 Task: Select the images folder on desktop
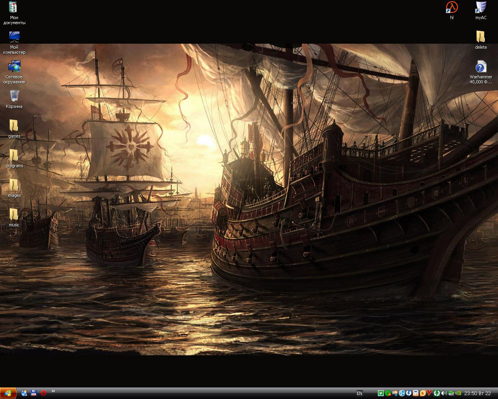[14, 188]
